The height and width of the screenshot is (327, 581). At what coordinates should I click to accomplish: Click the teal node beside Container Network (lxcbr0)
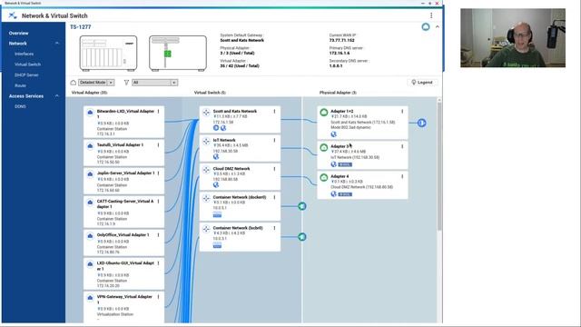pos(302,236)
